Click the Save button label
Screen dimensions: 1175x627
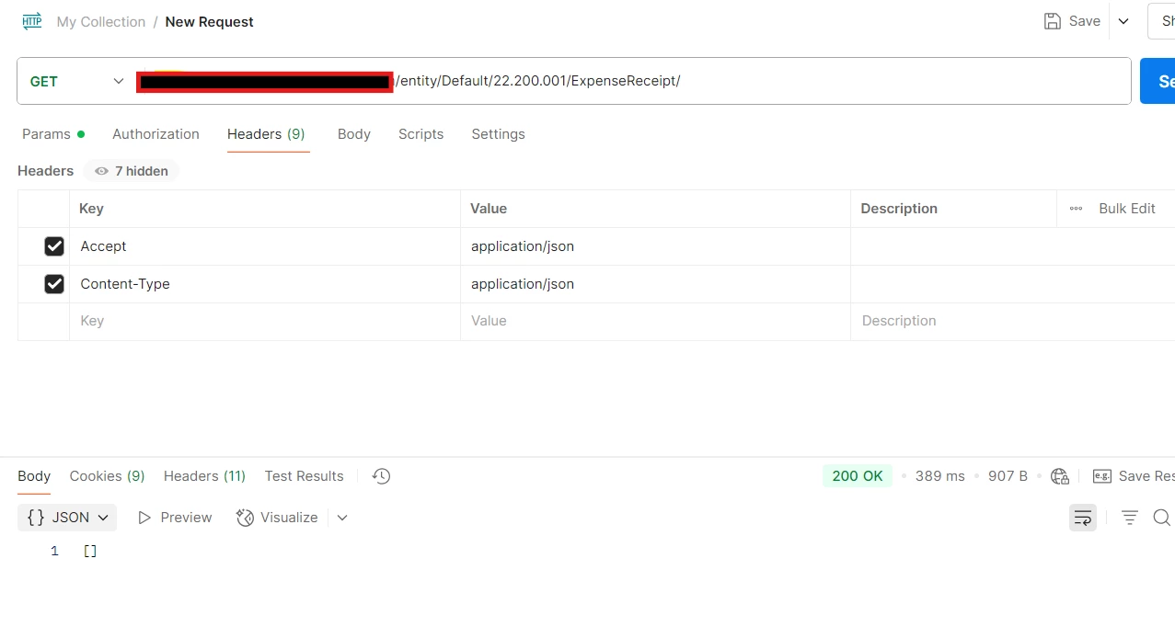tap(1085, 21)
